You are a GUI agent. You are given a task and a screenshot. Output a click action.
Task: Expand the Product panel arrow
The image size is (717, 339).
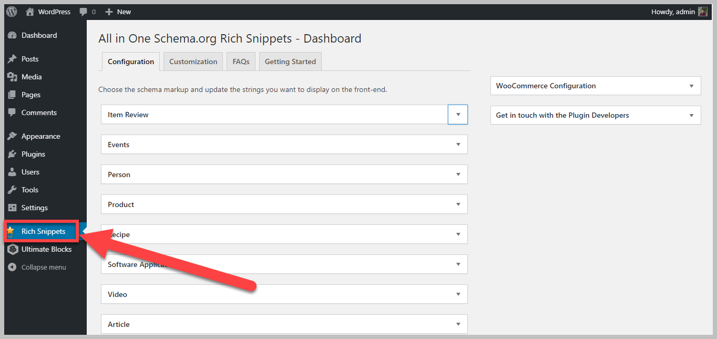click(458, 204)
